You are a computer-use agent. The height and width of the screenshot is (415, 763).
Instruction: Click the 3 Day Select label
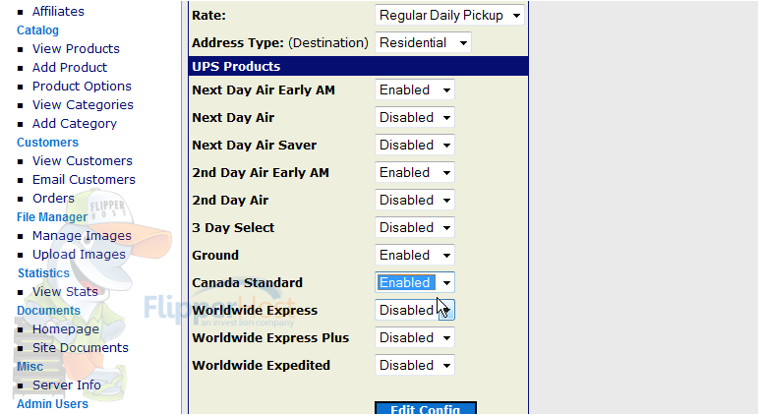(x=233, y=228)
